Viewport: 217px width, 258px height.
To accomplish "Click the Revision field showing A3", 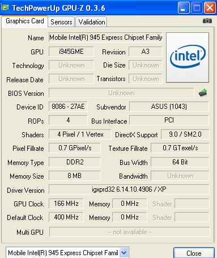I will point(146,52).
